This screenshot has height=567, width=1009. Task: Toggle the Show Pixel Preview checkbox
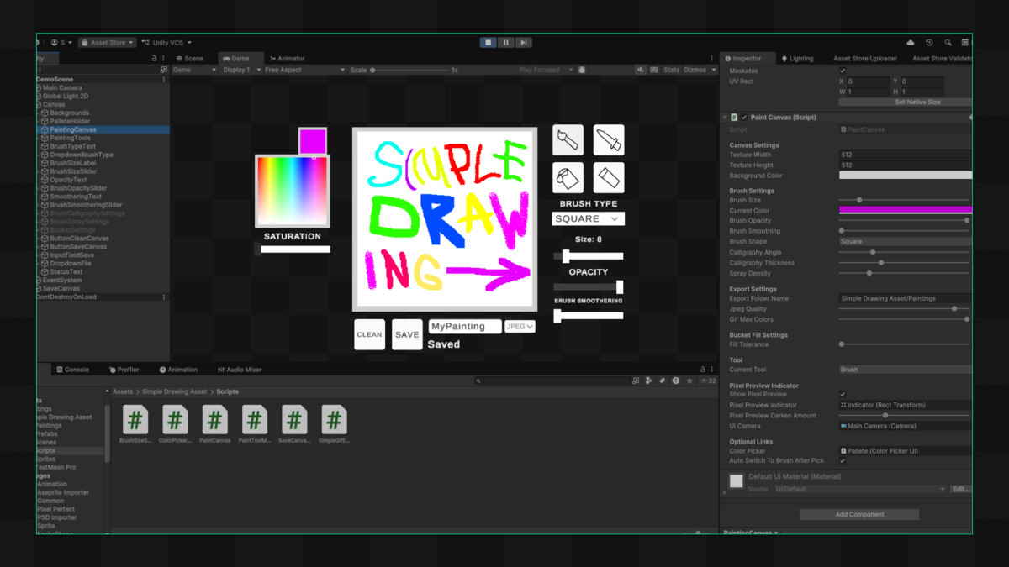(843, 394)
